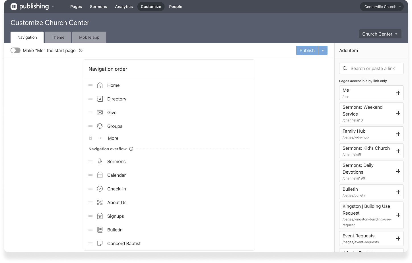Add the Bulletin page with its plus button
Image resolution: width=412 pixels, height=263 pixels.
pyautogui.click(x=398, y=192)
